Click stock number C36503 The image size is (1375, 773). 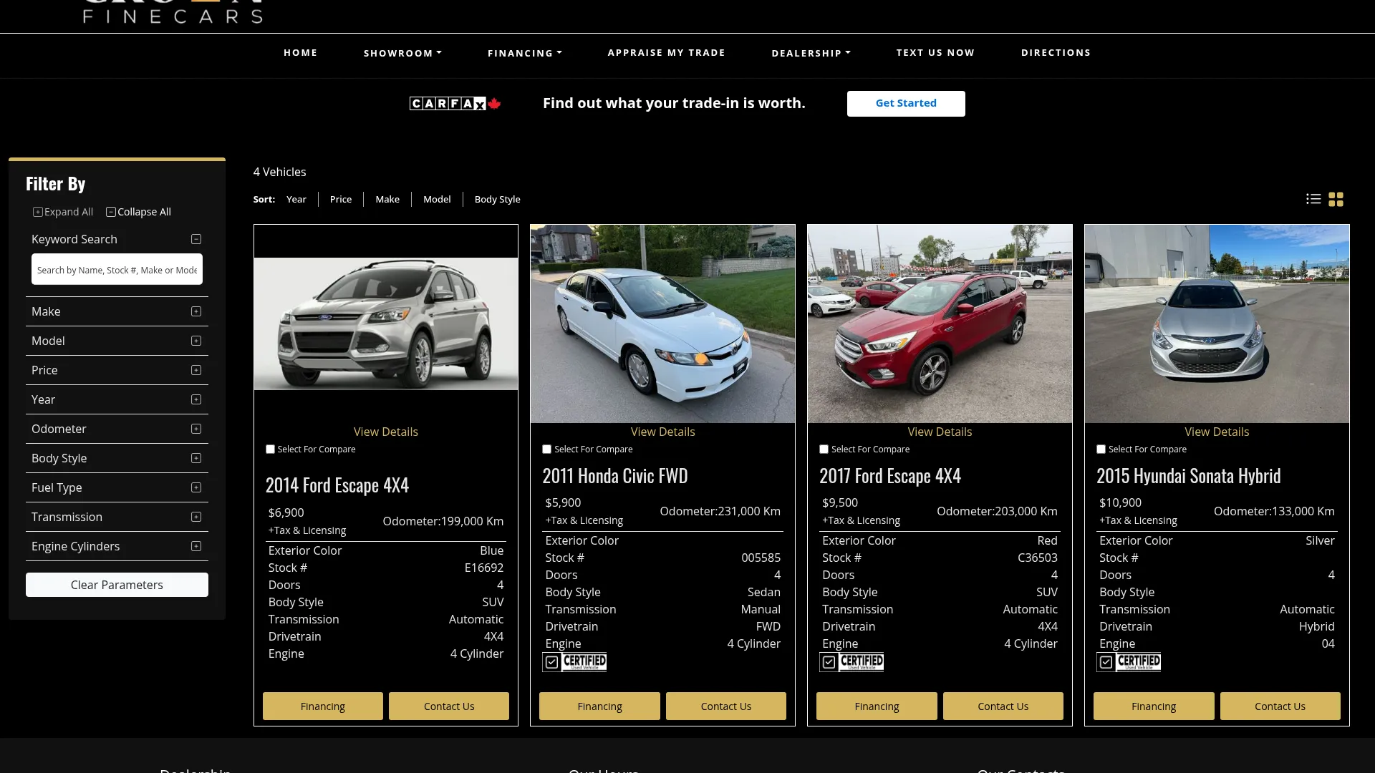1038,558
